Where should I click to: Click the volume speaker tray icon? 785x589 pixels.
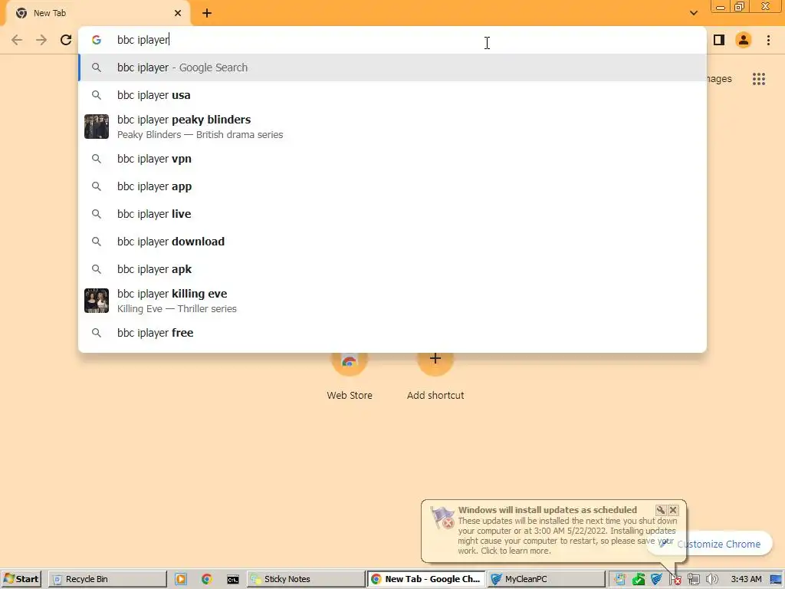click(712, 580)
